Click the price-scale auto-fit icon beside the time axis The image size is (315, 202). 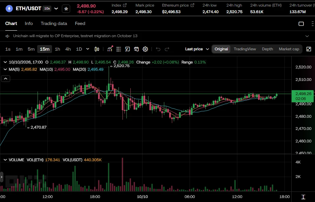[303, 197]
